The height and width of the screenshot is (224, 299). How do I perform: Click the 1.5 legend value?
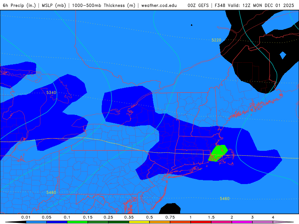(211, 217)
